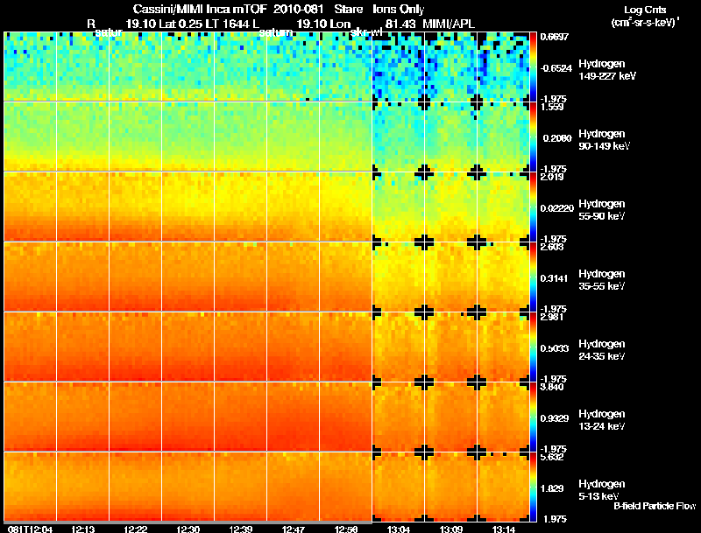Click the '2.019' colorbar maximum value
This screenshot has height=533, width=701.
[552, 177]
